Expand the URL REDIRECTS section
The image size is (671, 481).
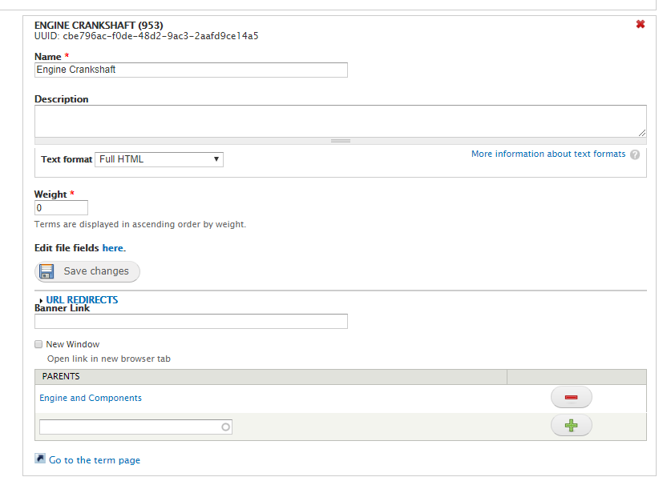82,300
